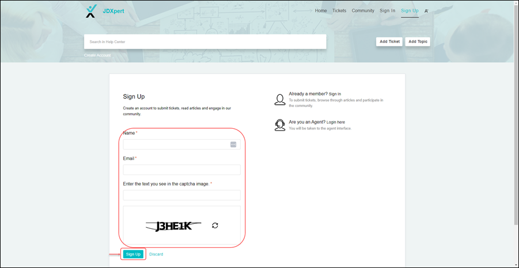
Task: Click the agent headset icon
Action: coord(280,125)
